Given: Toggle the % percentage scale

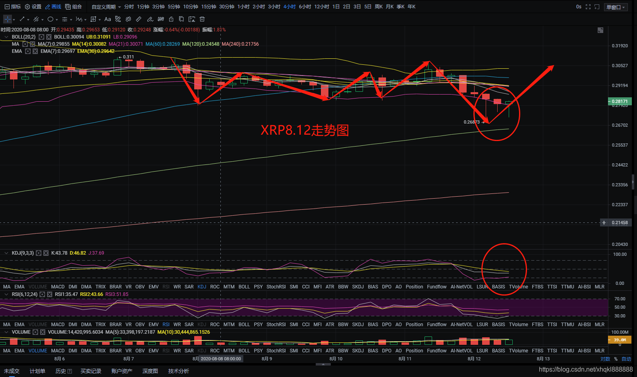Looking at the screenshot, I should tap(616, 359).
